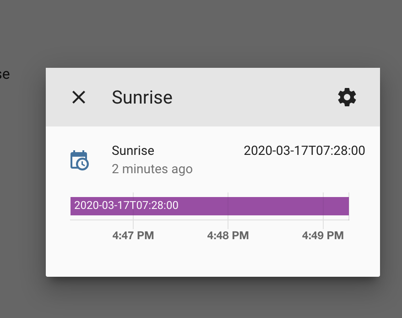Click the far right end of the purple bar
Screen dimensions: 402x318
click(346, 206)
